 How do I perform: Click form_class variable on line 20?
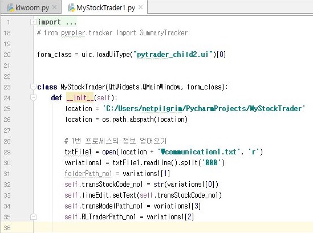point(54,54)
